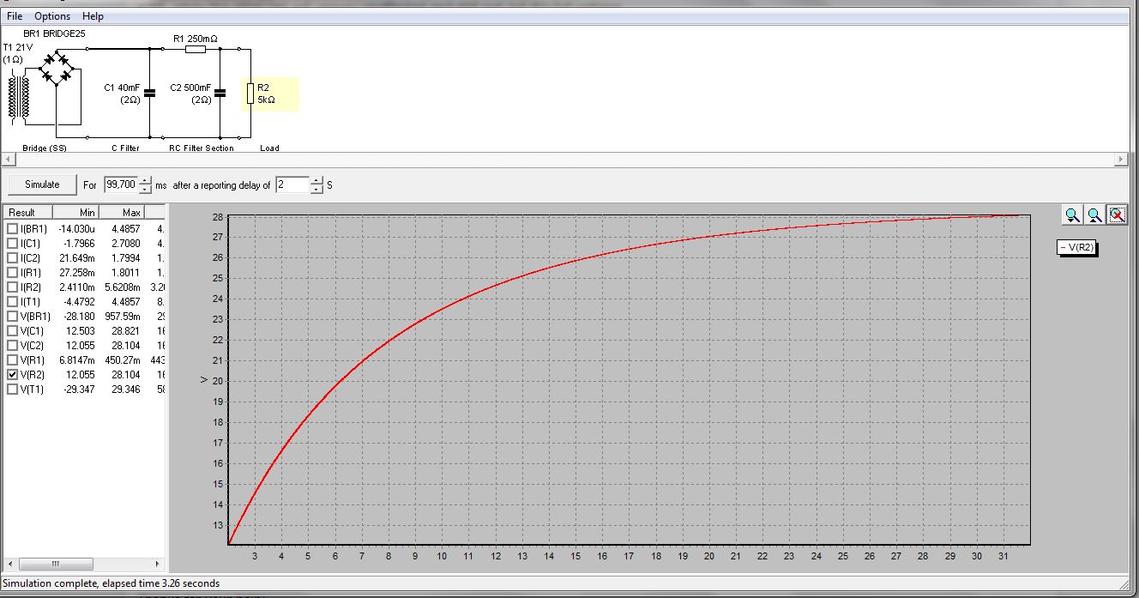Uncheck the V(R2) trace checkbox
The height and width of the screenshot is (598, 1139).
(12, 375)
